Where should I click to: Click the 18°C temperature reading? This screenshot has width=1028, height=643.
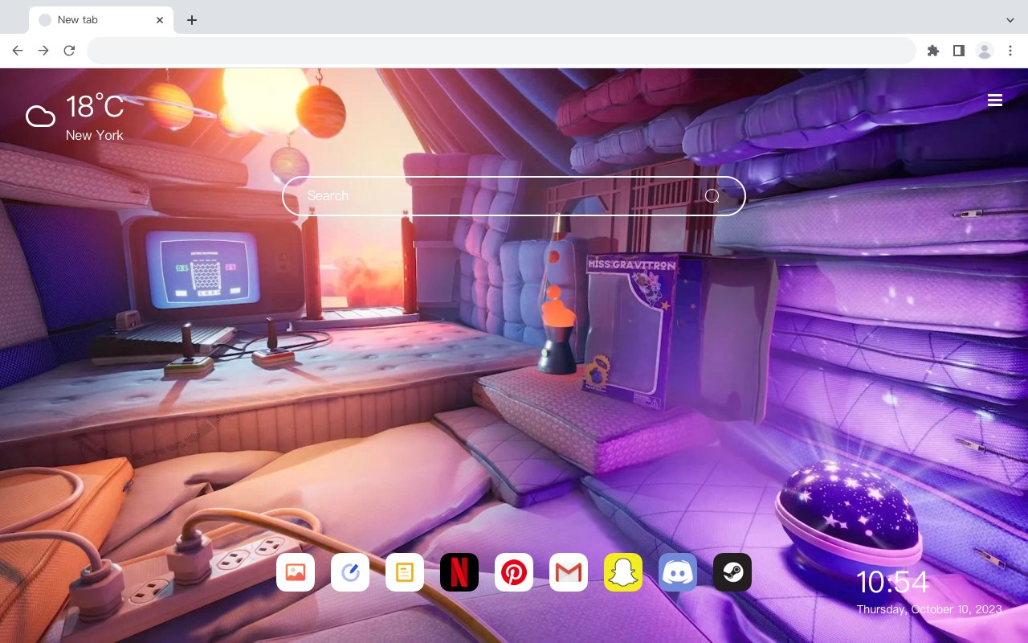coord(95,107)
